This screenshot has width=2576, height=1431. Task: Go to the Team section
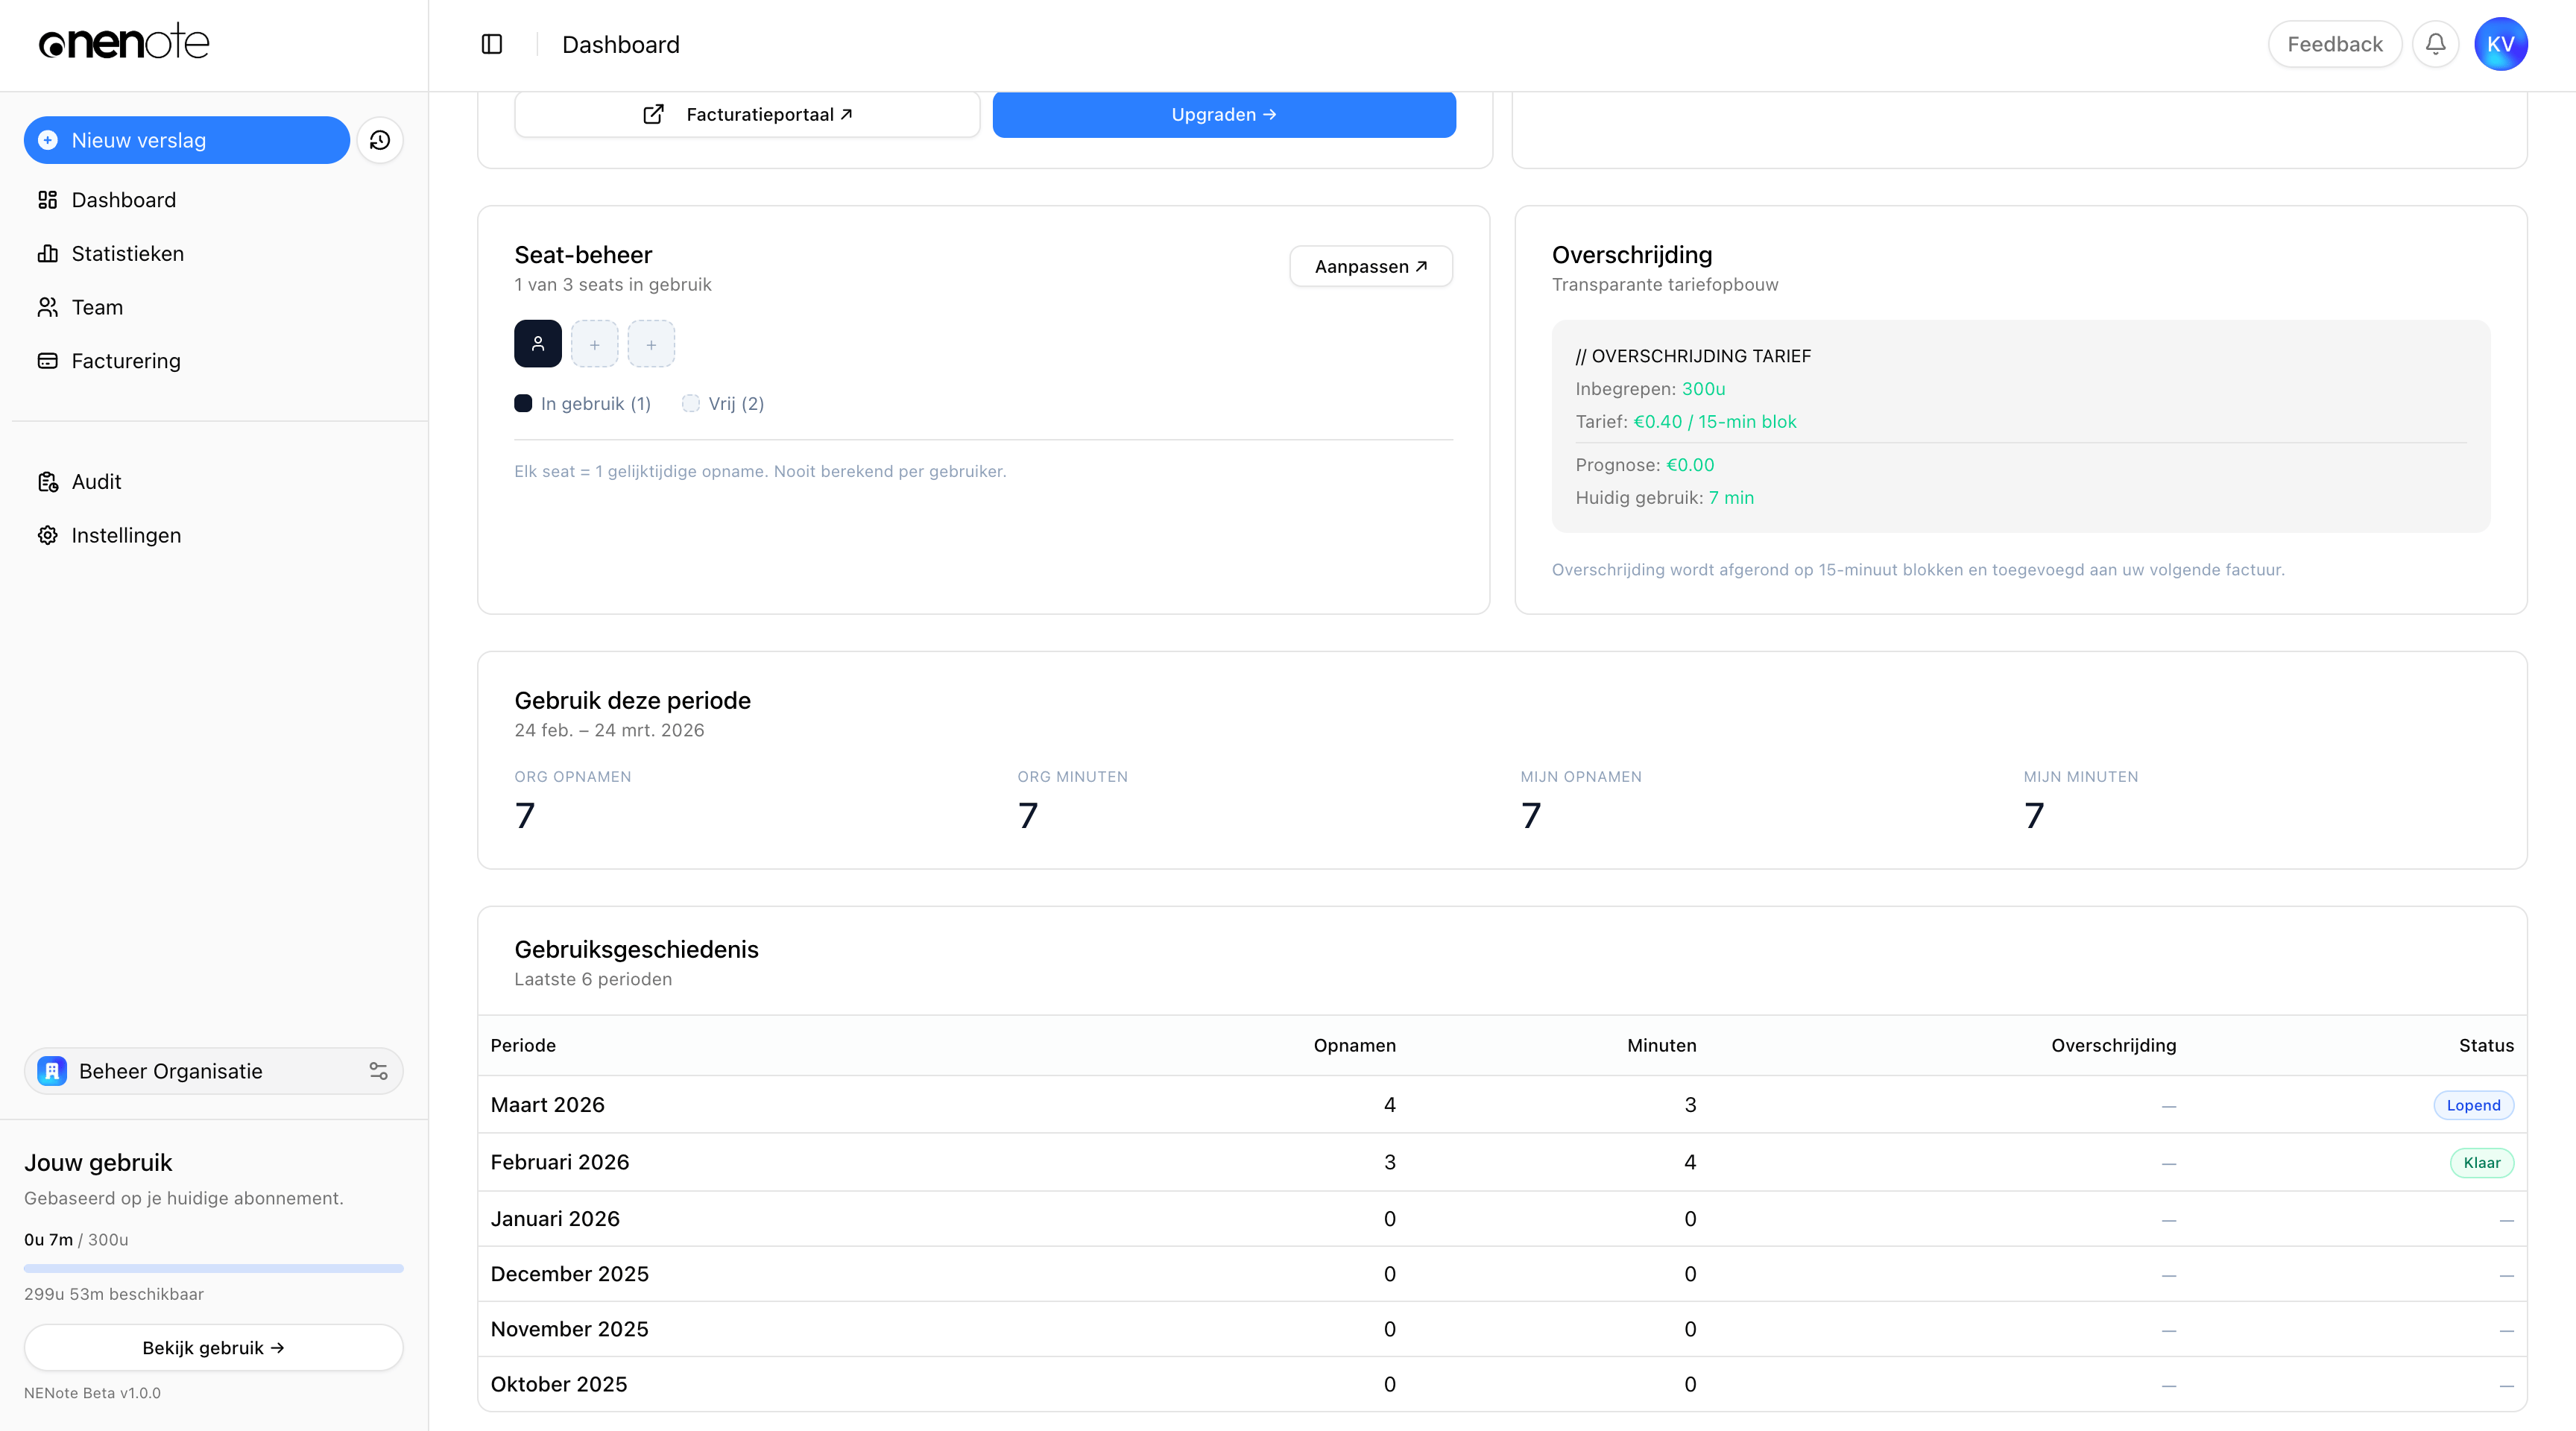click(97, 307)
